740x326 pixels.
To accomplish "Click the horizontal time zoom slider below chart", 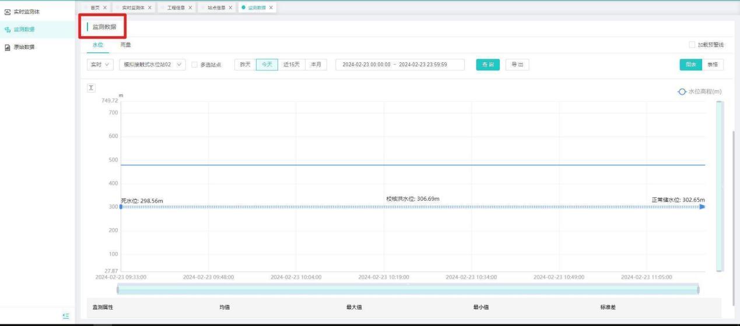I will pos(407,289).
